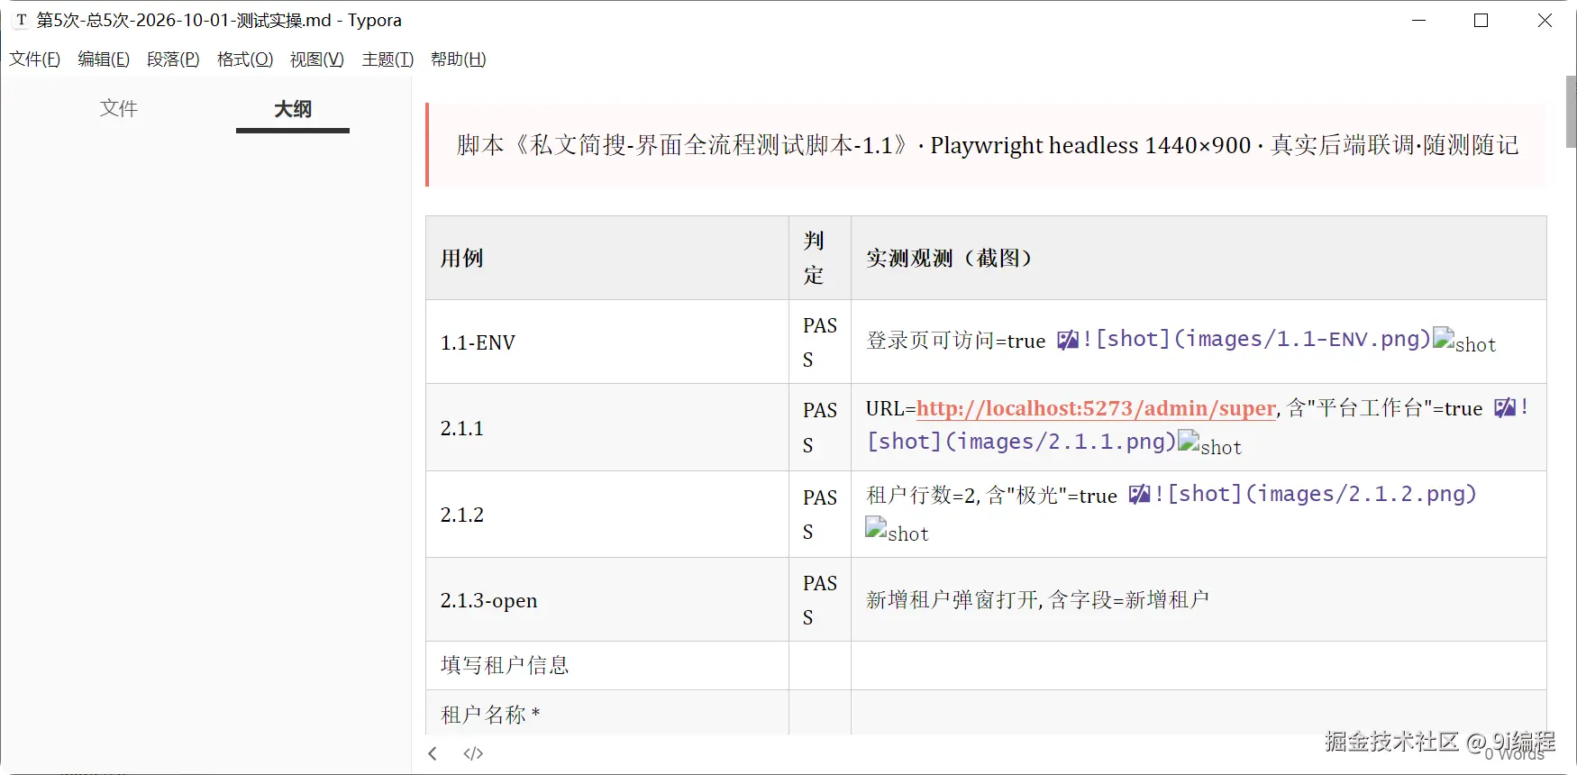Open the 帮助(H) menu

tap(459, 59)
